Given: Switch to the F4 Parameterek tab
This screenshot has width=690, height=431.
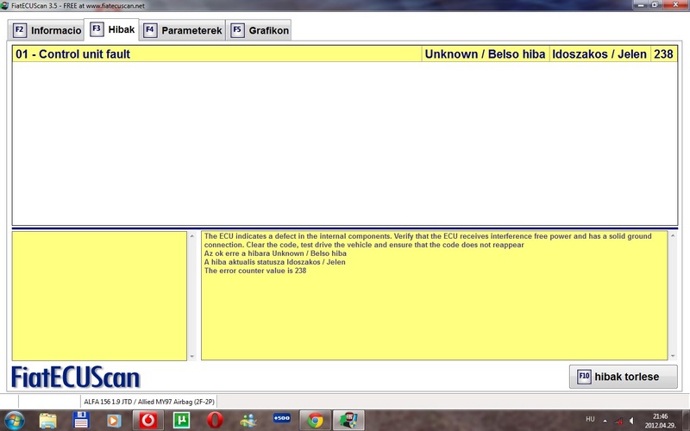Looking at the screenshot, I should tap(183, 30).
